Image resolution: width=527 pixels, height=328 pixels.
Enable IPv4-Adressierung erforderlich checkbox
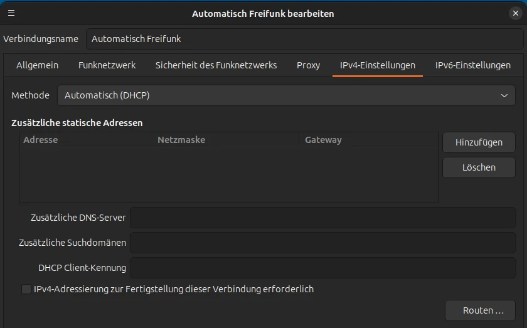[26, 289]
